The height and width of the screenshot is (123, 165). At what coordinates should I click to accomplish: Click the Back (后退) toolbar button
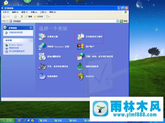(6, 17)
